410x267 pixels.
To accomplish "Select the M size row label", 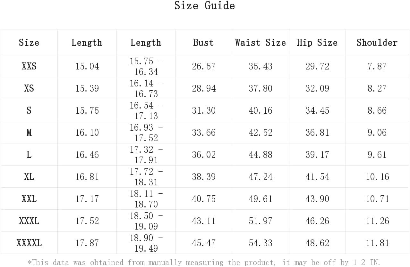I will click(29, 133).
